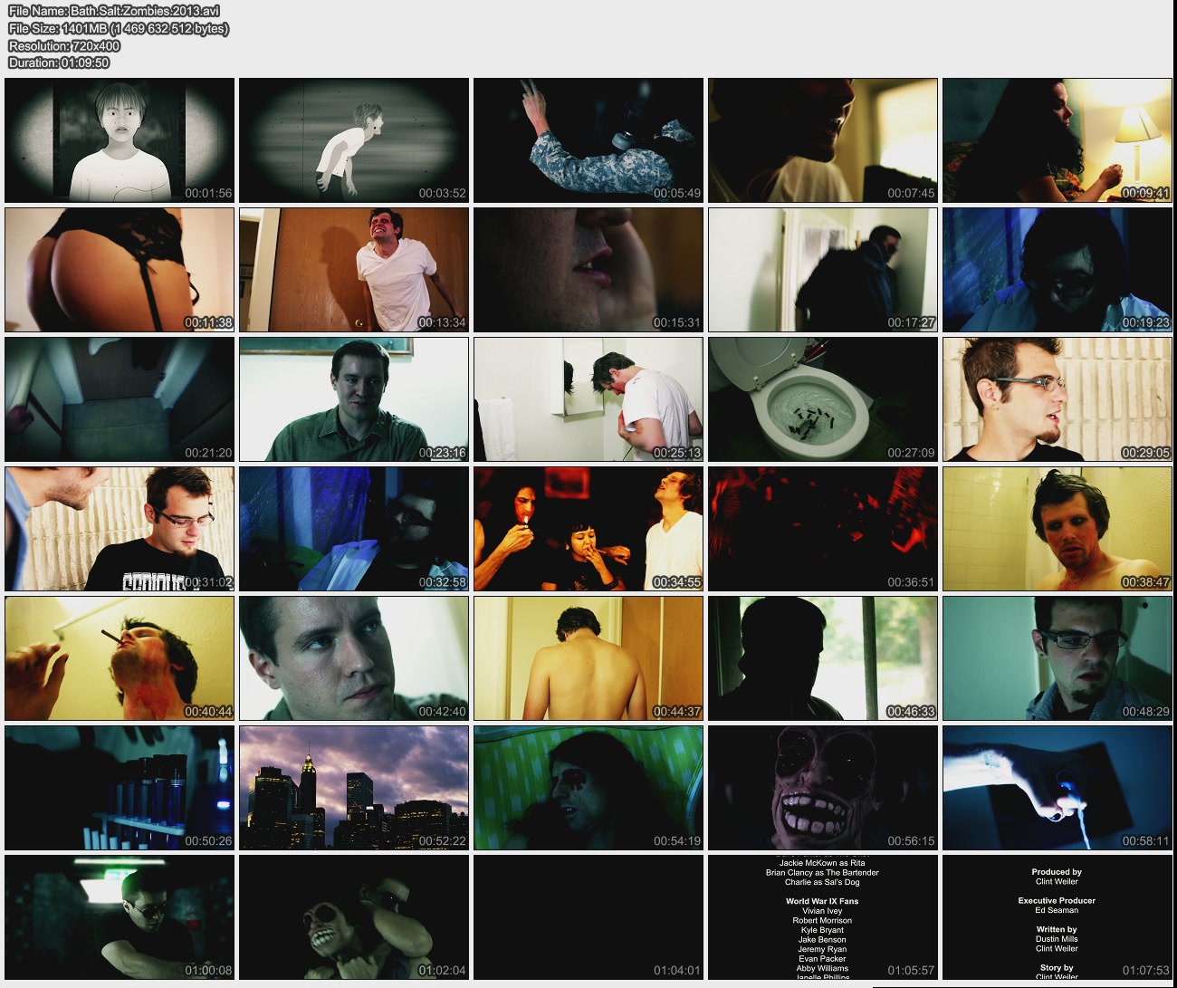This screenshot has height=988, width=1177.
Task: Click the city skyline thumbnail at 00:52:22
Action: click(353, 787)
